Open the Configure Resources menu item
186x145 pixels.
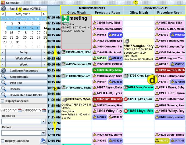[24, 70]
